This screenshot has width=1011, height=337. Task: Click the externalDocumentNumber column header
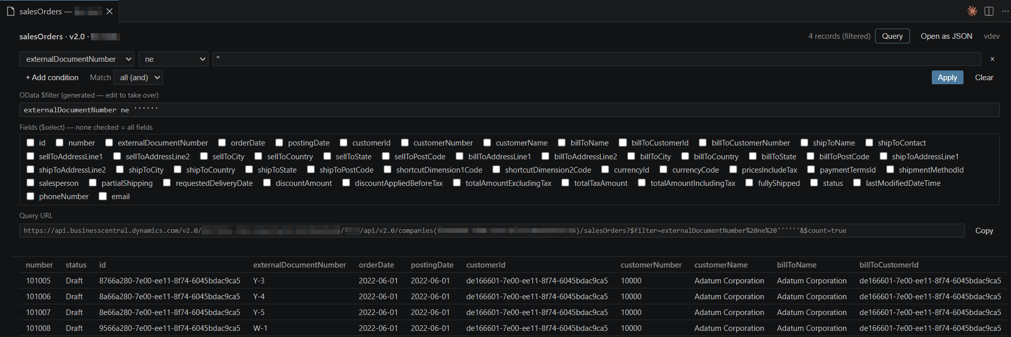click(x=300, y=265)
